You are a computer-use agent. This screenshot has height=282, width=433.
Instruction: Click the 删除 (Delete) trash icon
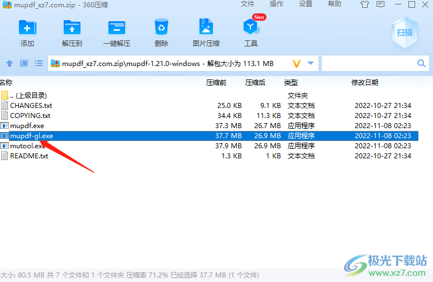[x=161, y=27]
